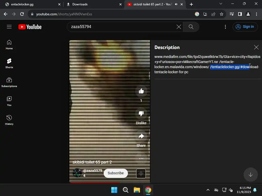Close the Downloads tab
The height and width of the screenshot is (196, 262).
(x=121, y=4)
